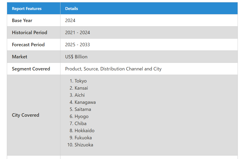Click Aichi in the city list
The height and width of the screenshot is (159, 241).
tap(80, 95)
